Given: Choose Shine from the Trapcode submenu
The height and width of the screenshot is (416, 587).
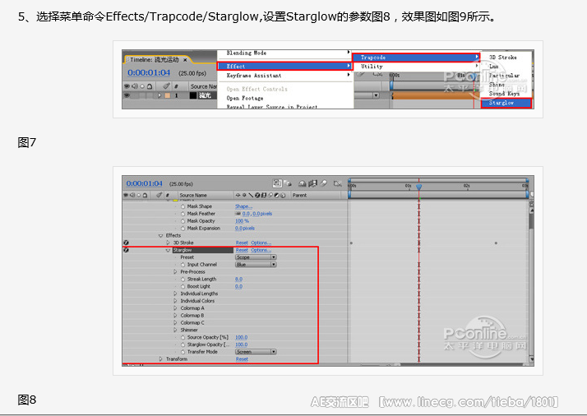Looking at the screenshot, I should [497, 85].
